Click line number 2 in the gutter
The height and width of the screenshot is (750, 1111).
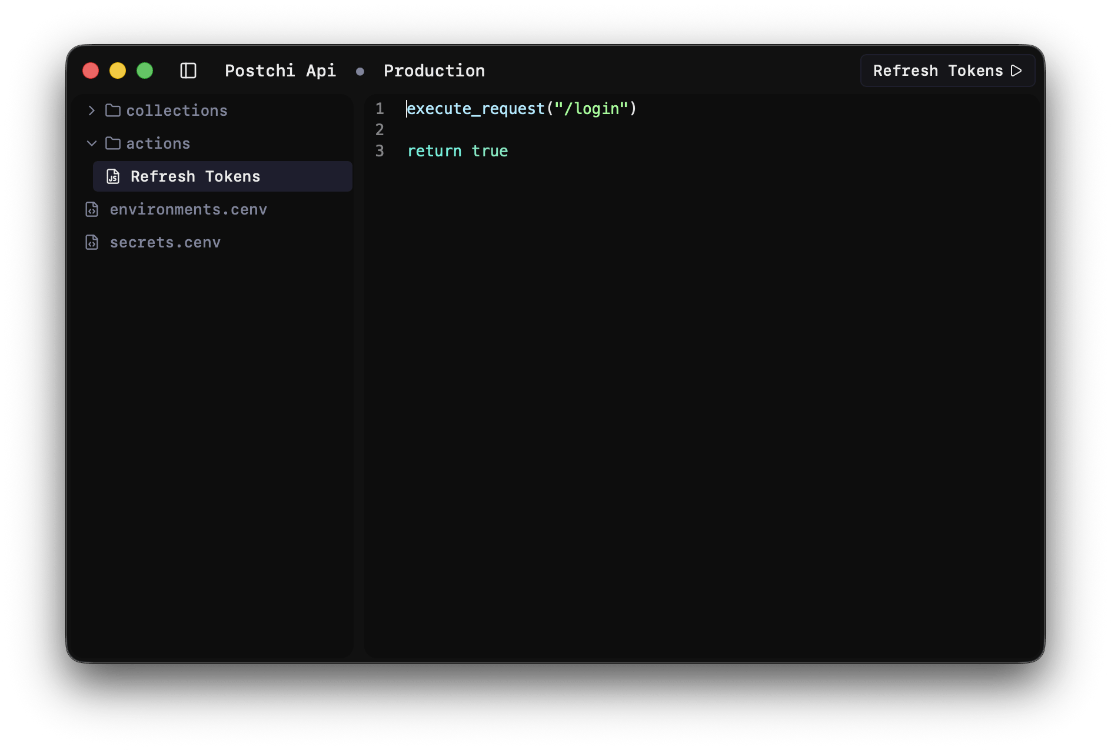tap(380, 130)
